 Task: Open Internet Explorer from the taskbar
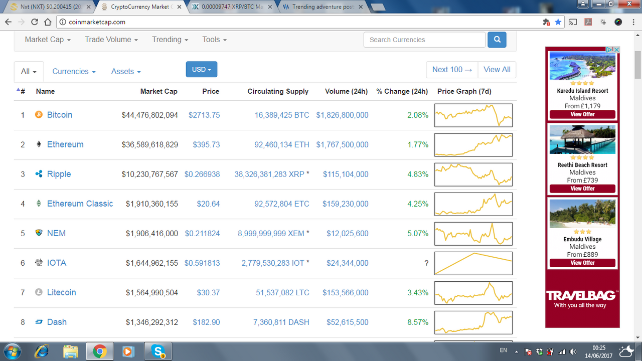click(43, 350)
